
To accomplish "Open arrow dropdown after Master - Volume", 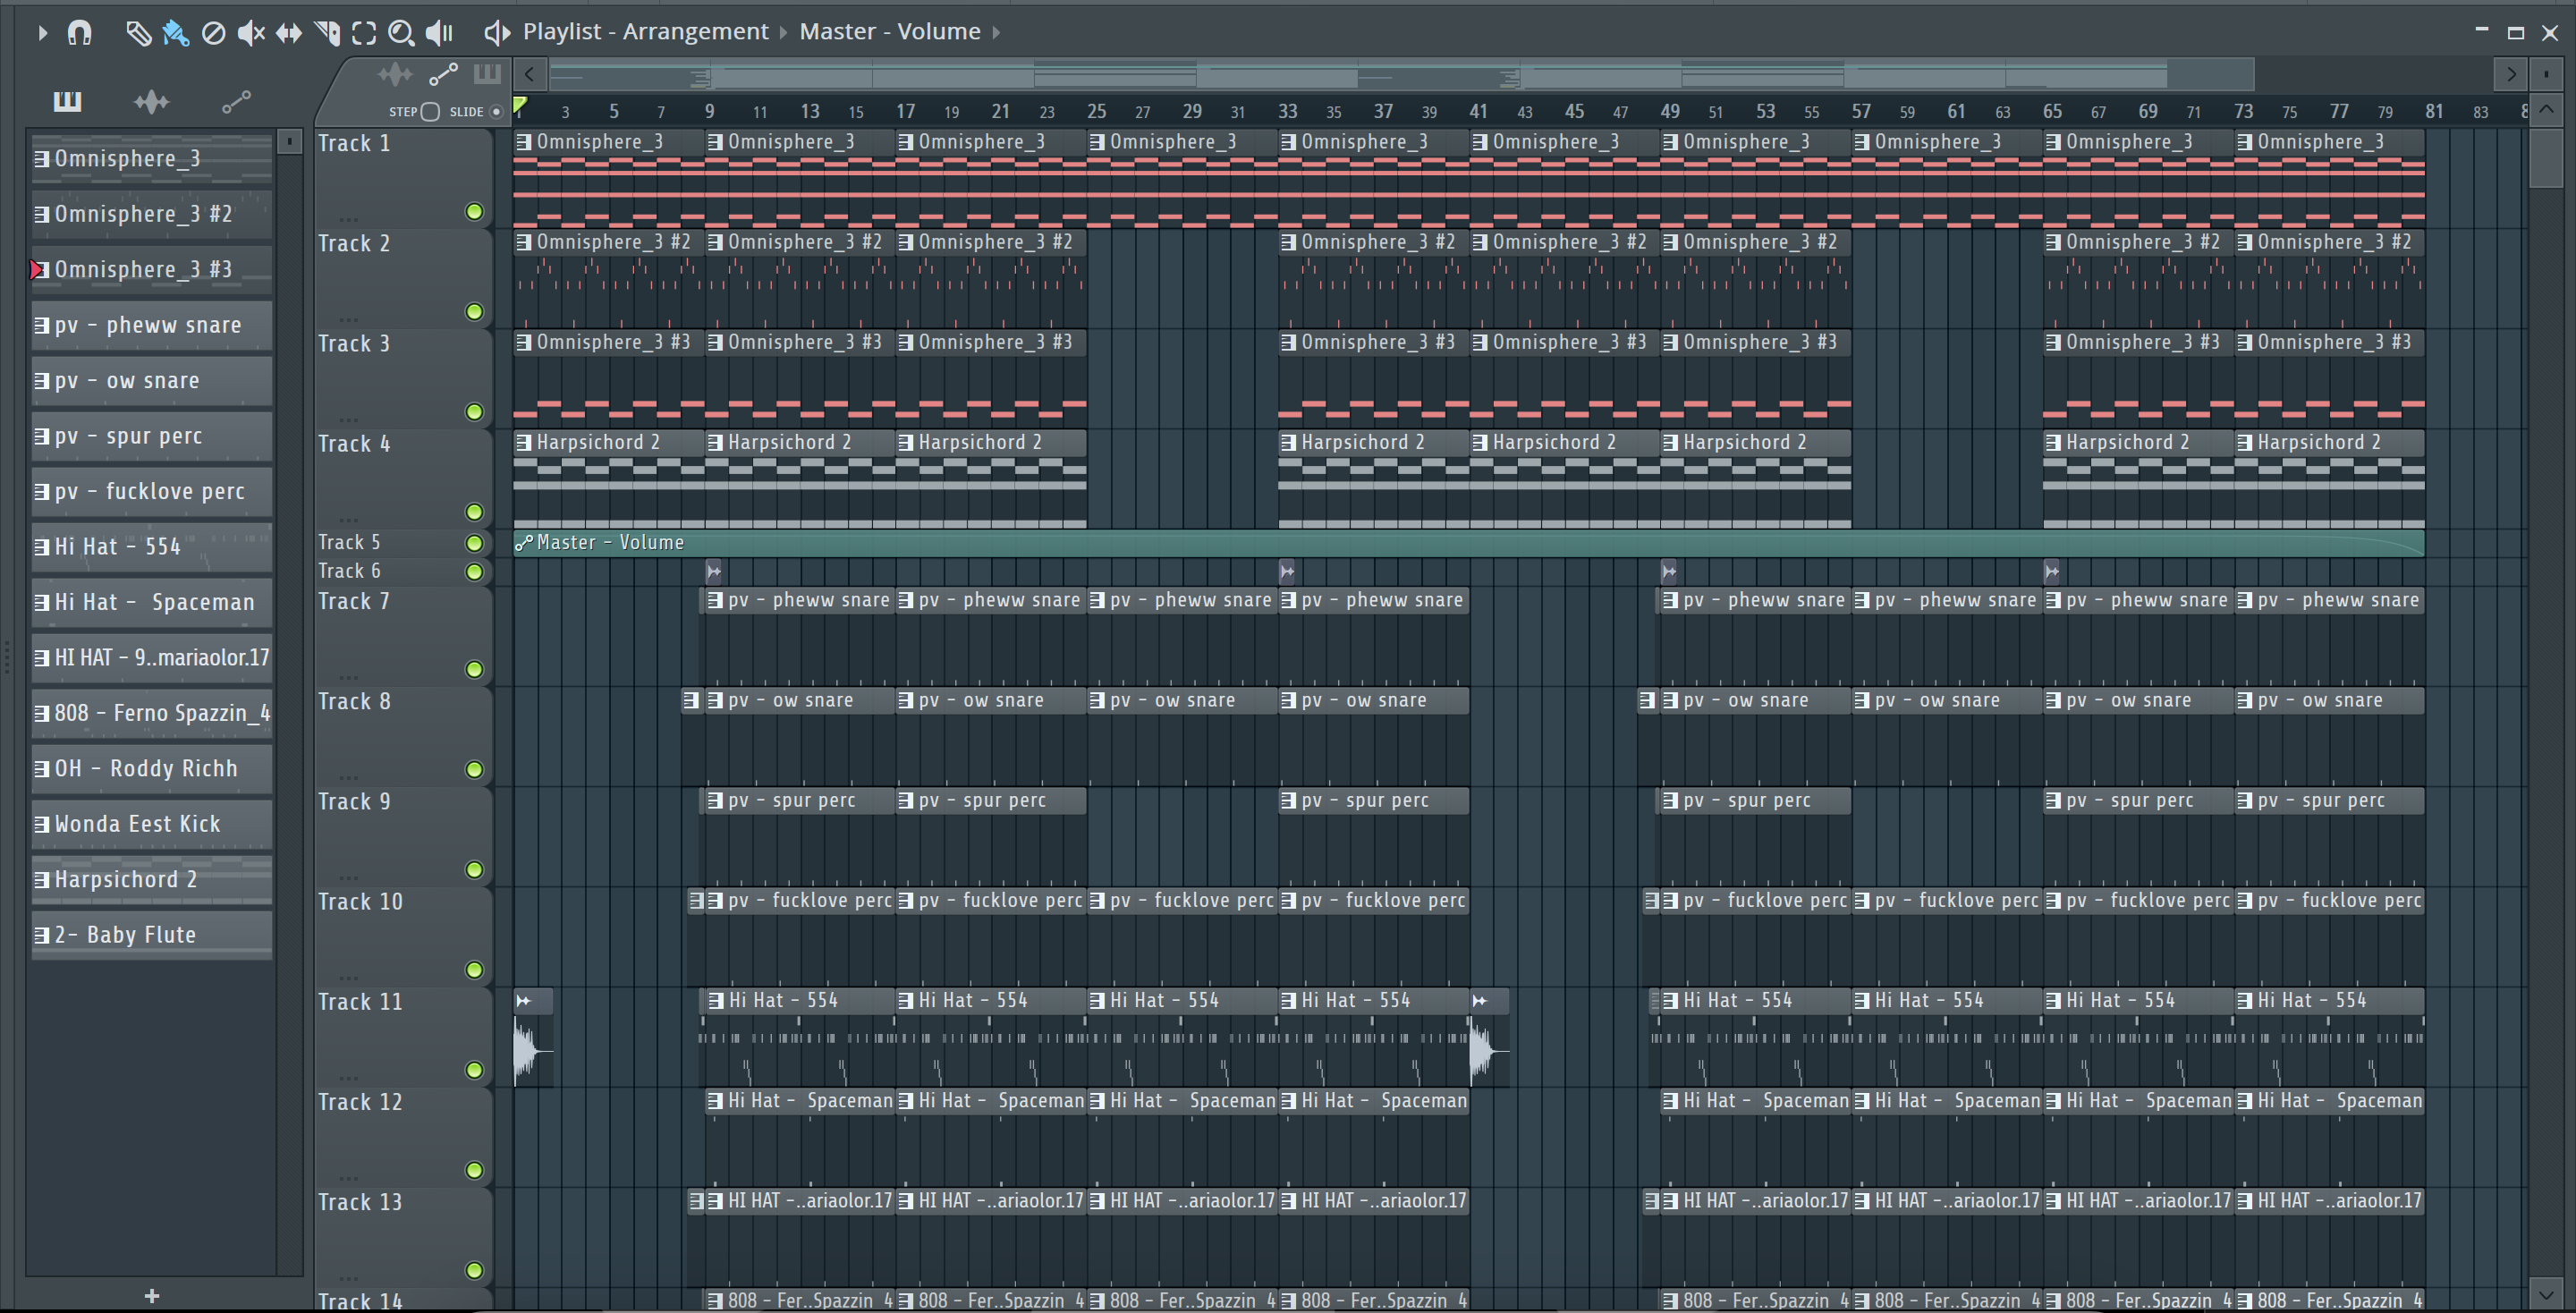I will tap(996, 33).
